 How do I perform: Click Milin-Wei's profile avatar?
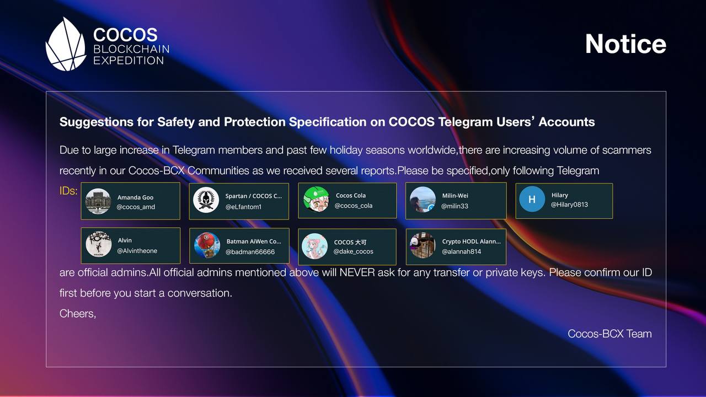click(x=422, y=200)
